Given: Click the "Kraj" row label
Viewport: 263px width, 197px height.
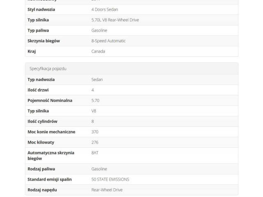Looking at the screenshot, I should click(32, 51).
